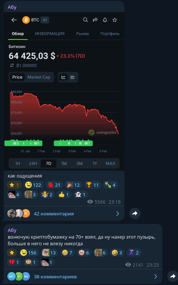Forward the second post using round arrow
This screenshot has height=285, width=178.
[x=173, y=276]
